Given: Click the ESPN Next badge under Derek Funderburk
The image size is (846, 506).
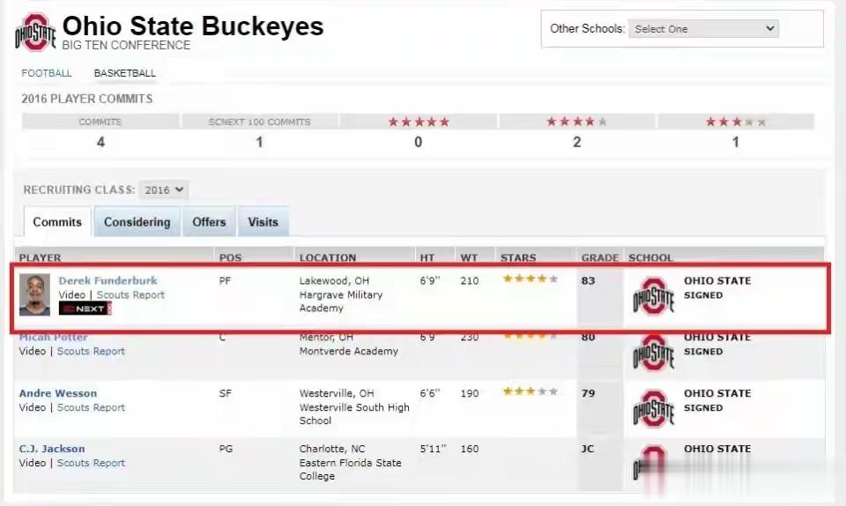Looking at the screenshot, I should click(x=85, y=309).
